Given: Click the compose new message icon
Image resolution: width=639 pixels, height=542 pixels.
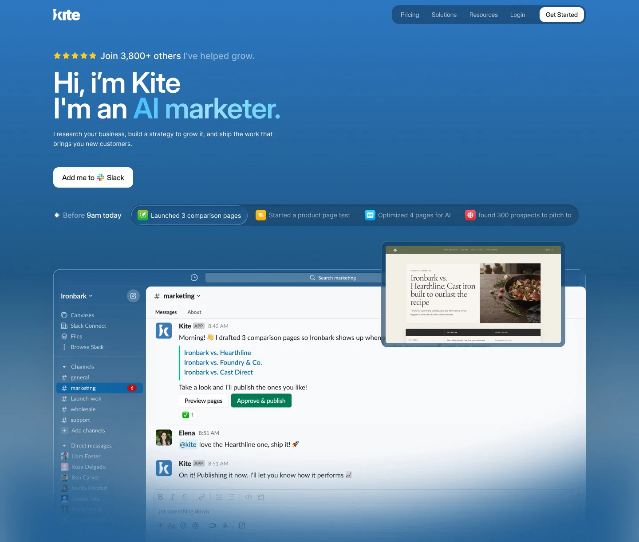Looking at the screenshot, I should pos(133,296).
